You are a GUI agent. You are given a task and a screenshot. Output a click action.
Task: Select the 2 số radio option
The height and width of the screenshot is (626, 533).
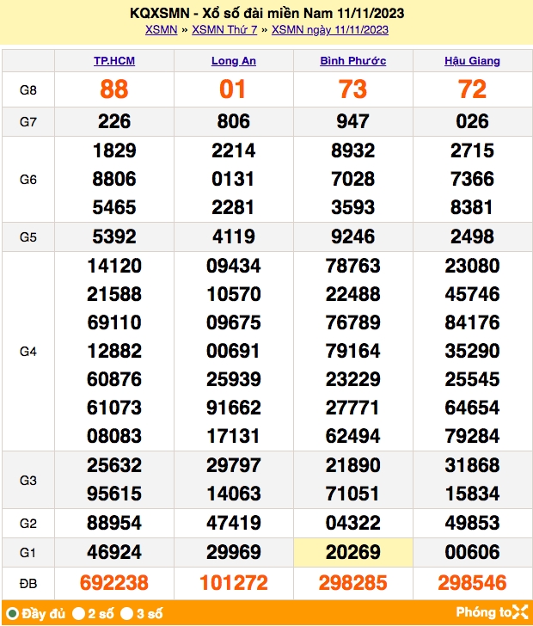pos(78,613)
